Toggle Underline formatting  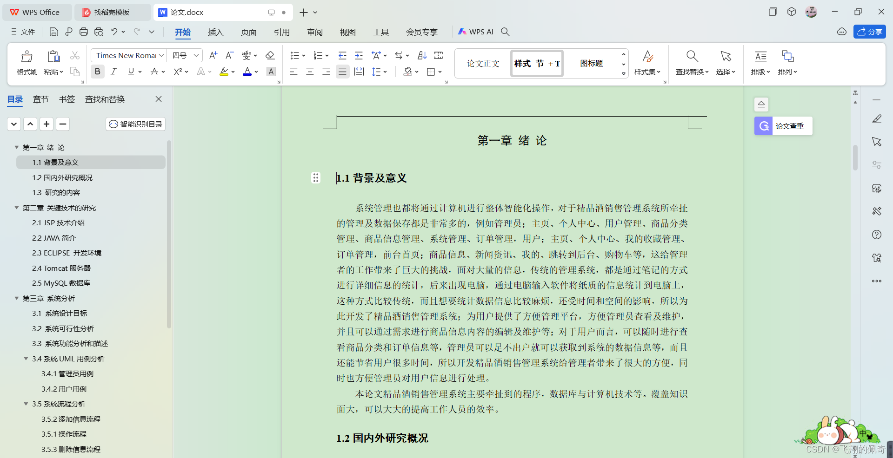coord(131,72)
